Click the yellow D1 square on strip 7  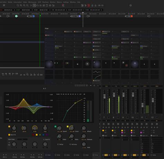pyautogui.click(x=103, y=130)
